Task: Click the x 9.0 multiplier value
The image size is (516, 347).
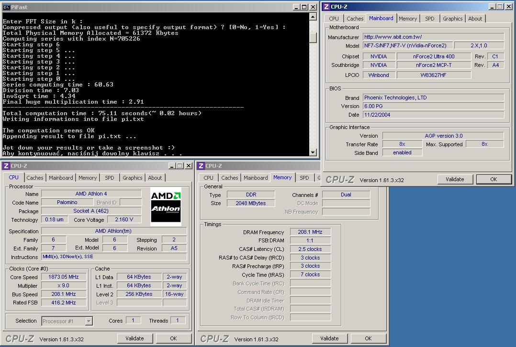Action: click(64, 285)
